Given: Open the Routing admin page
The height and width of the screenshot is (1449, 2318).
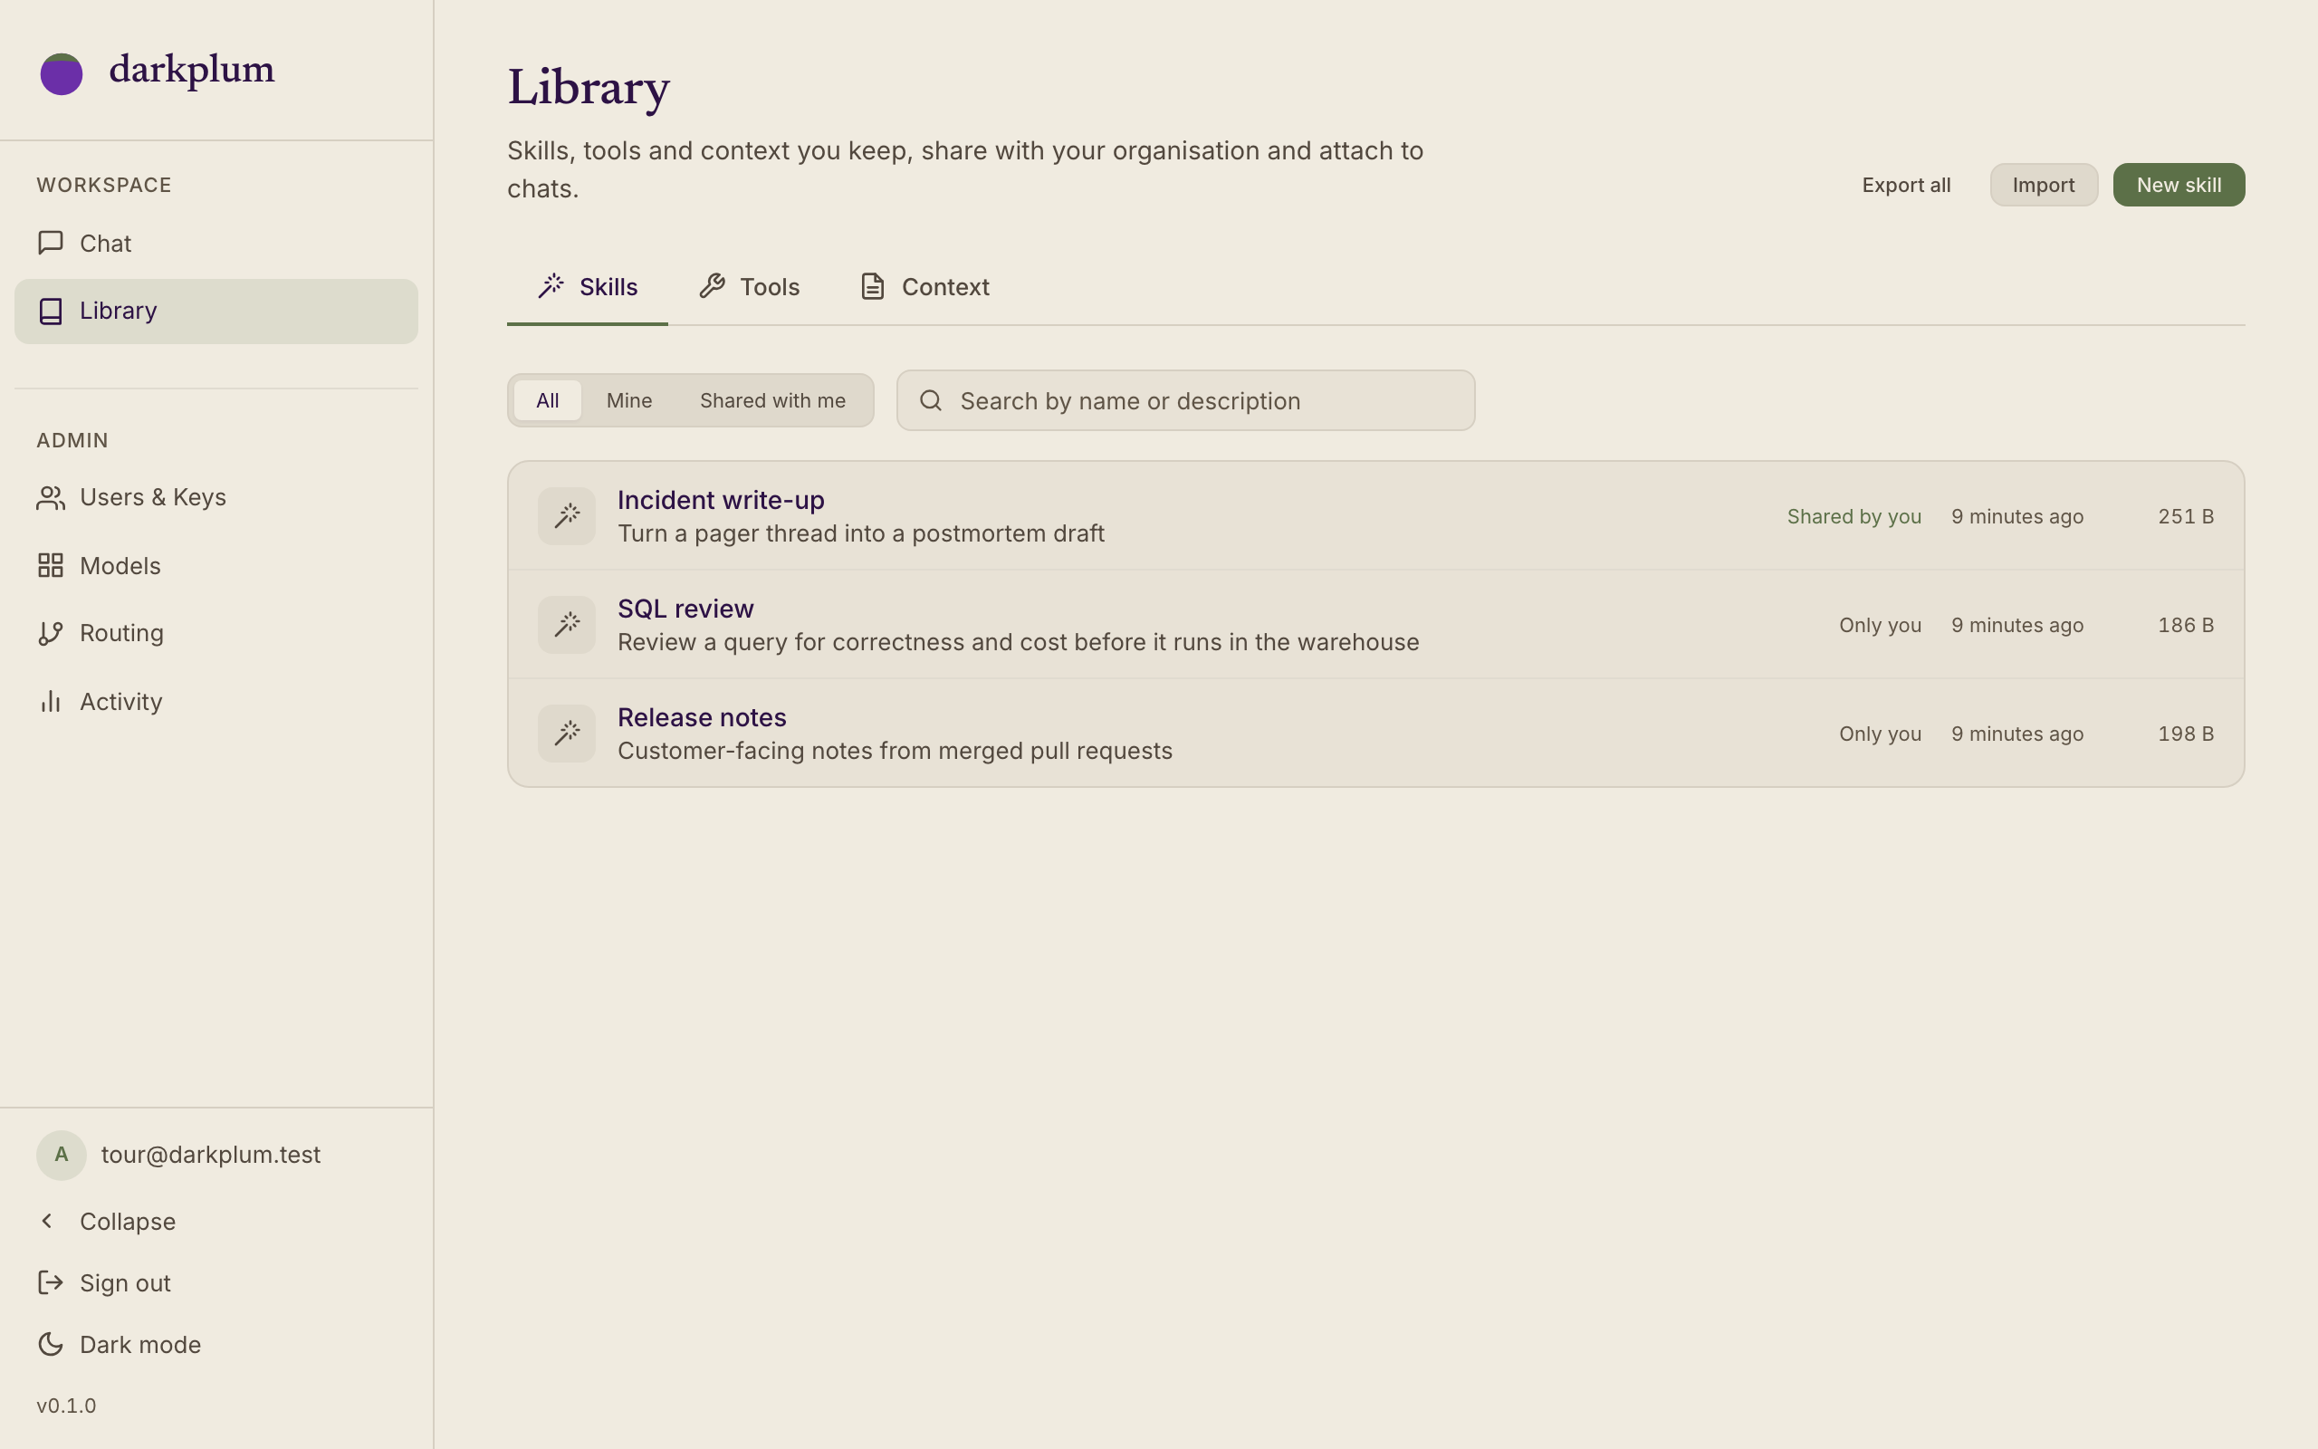Looking at the screenshot, I should point(216,633).
